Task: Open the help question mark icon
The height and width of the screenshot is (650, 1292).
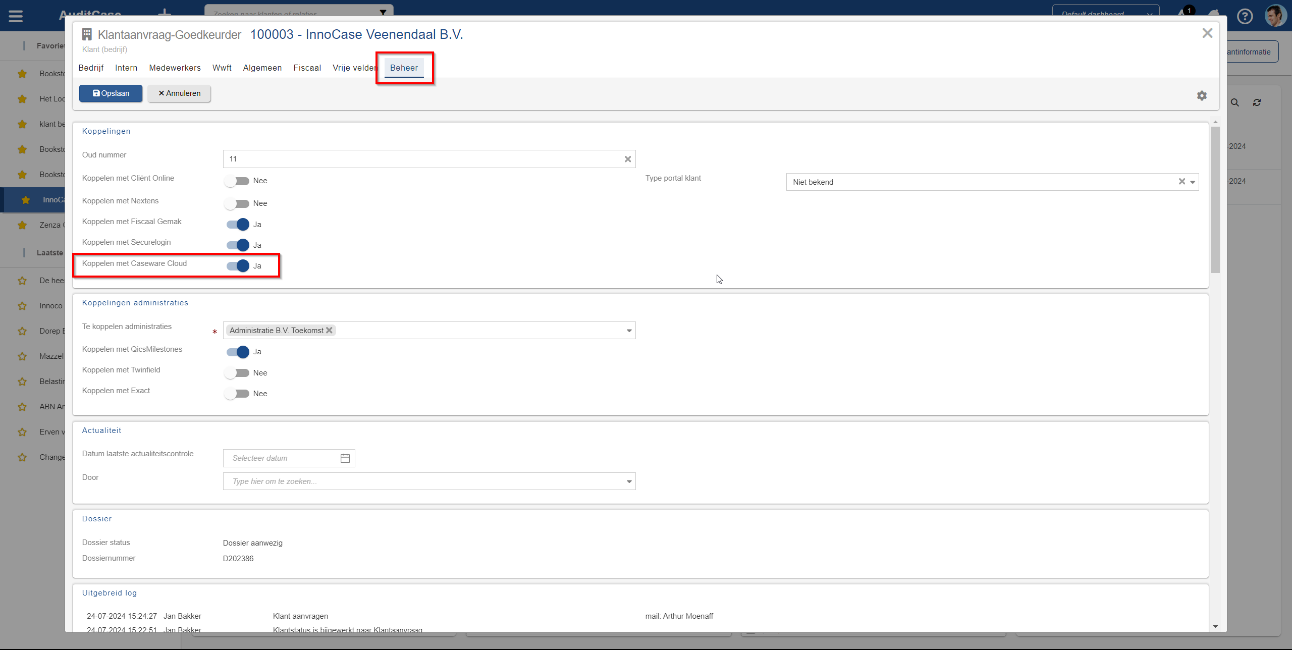Action: point(1245,16)
